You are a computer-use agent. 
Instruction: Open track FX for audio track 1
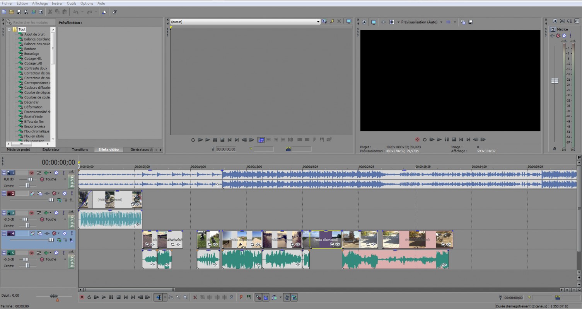[x=46, y=173]
